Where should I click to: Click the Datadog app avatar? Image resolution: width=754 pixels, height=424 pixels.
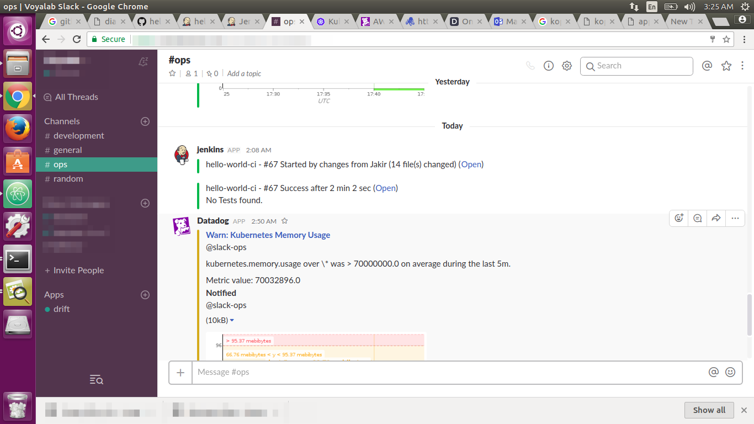pos(183,226)
